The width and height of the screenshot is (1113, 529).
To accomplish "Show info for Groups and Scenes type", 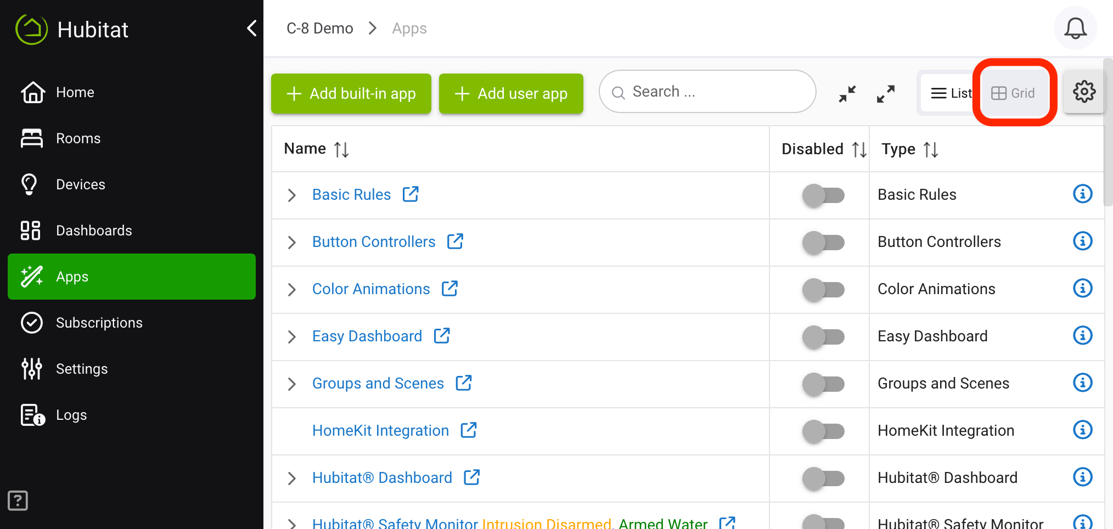I will click(1082, 382).
